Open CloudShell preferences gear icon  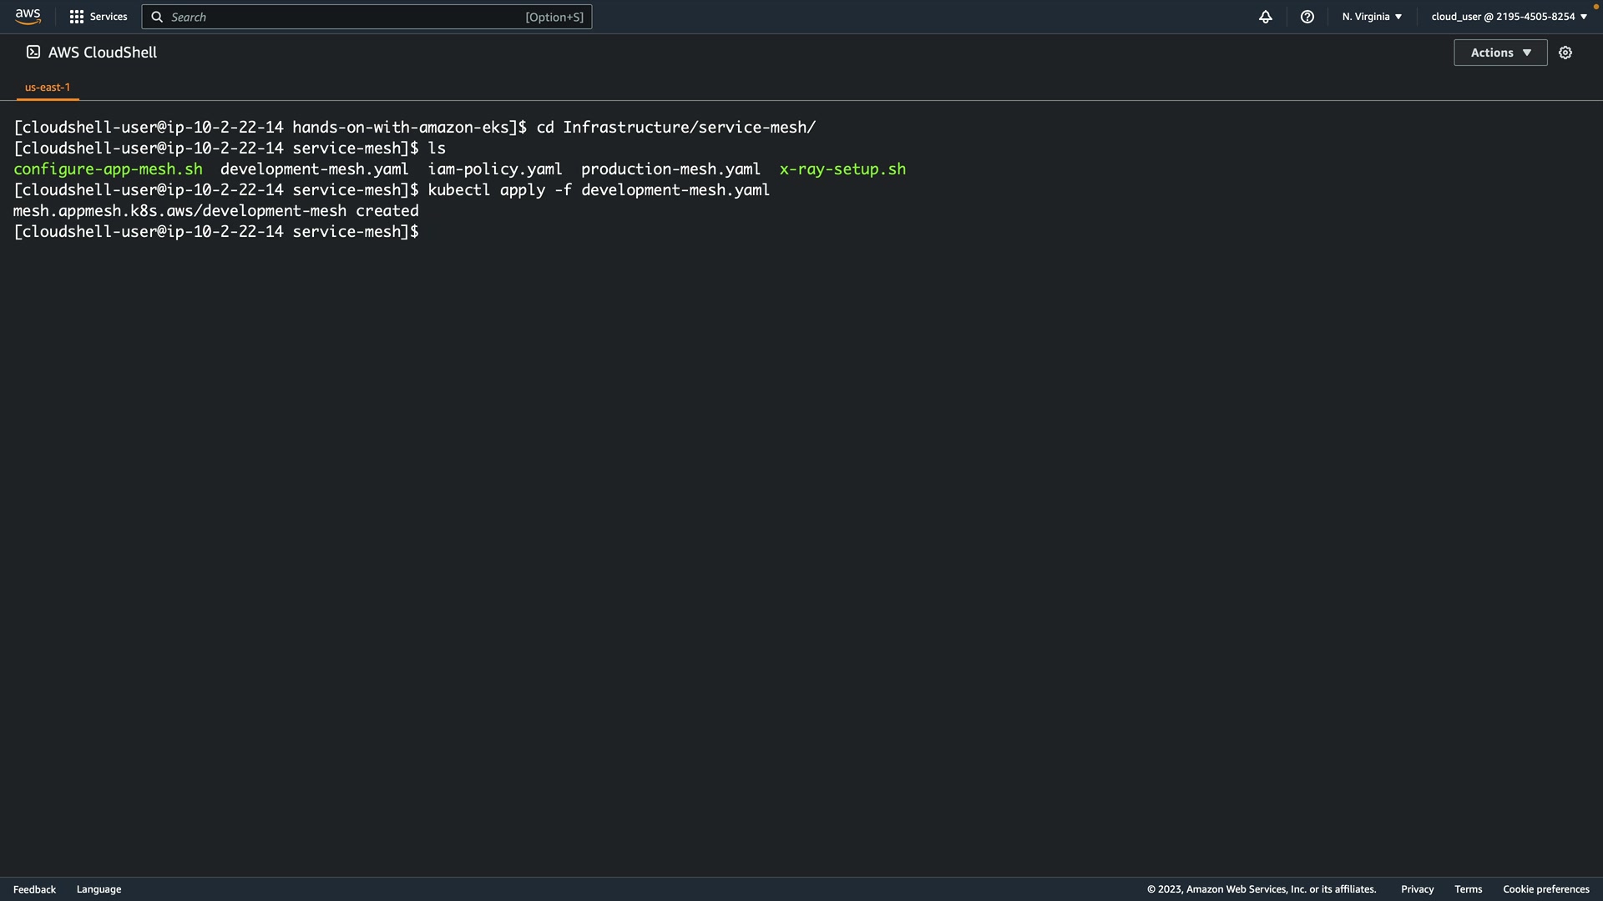[1565, 53]
